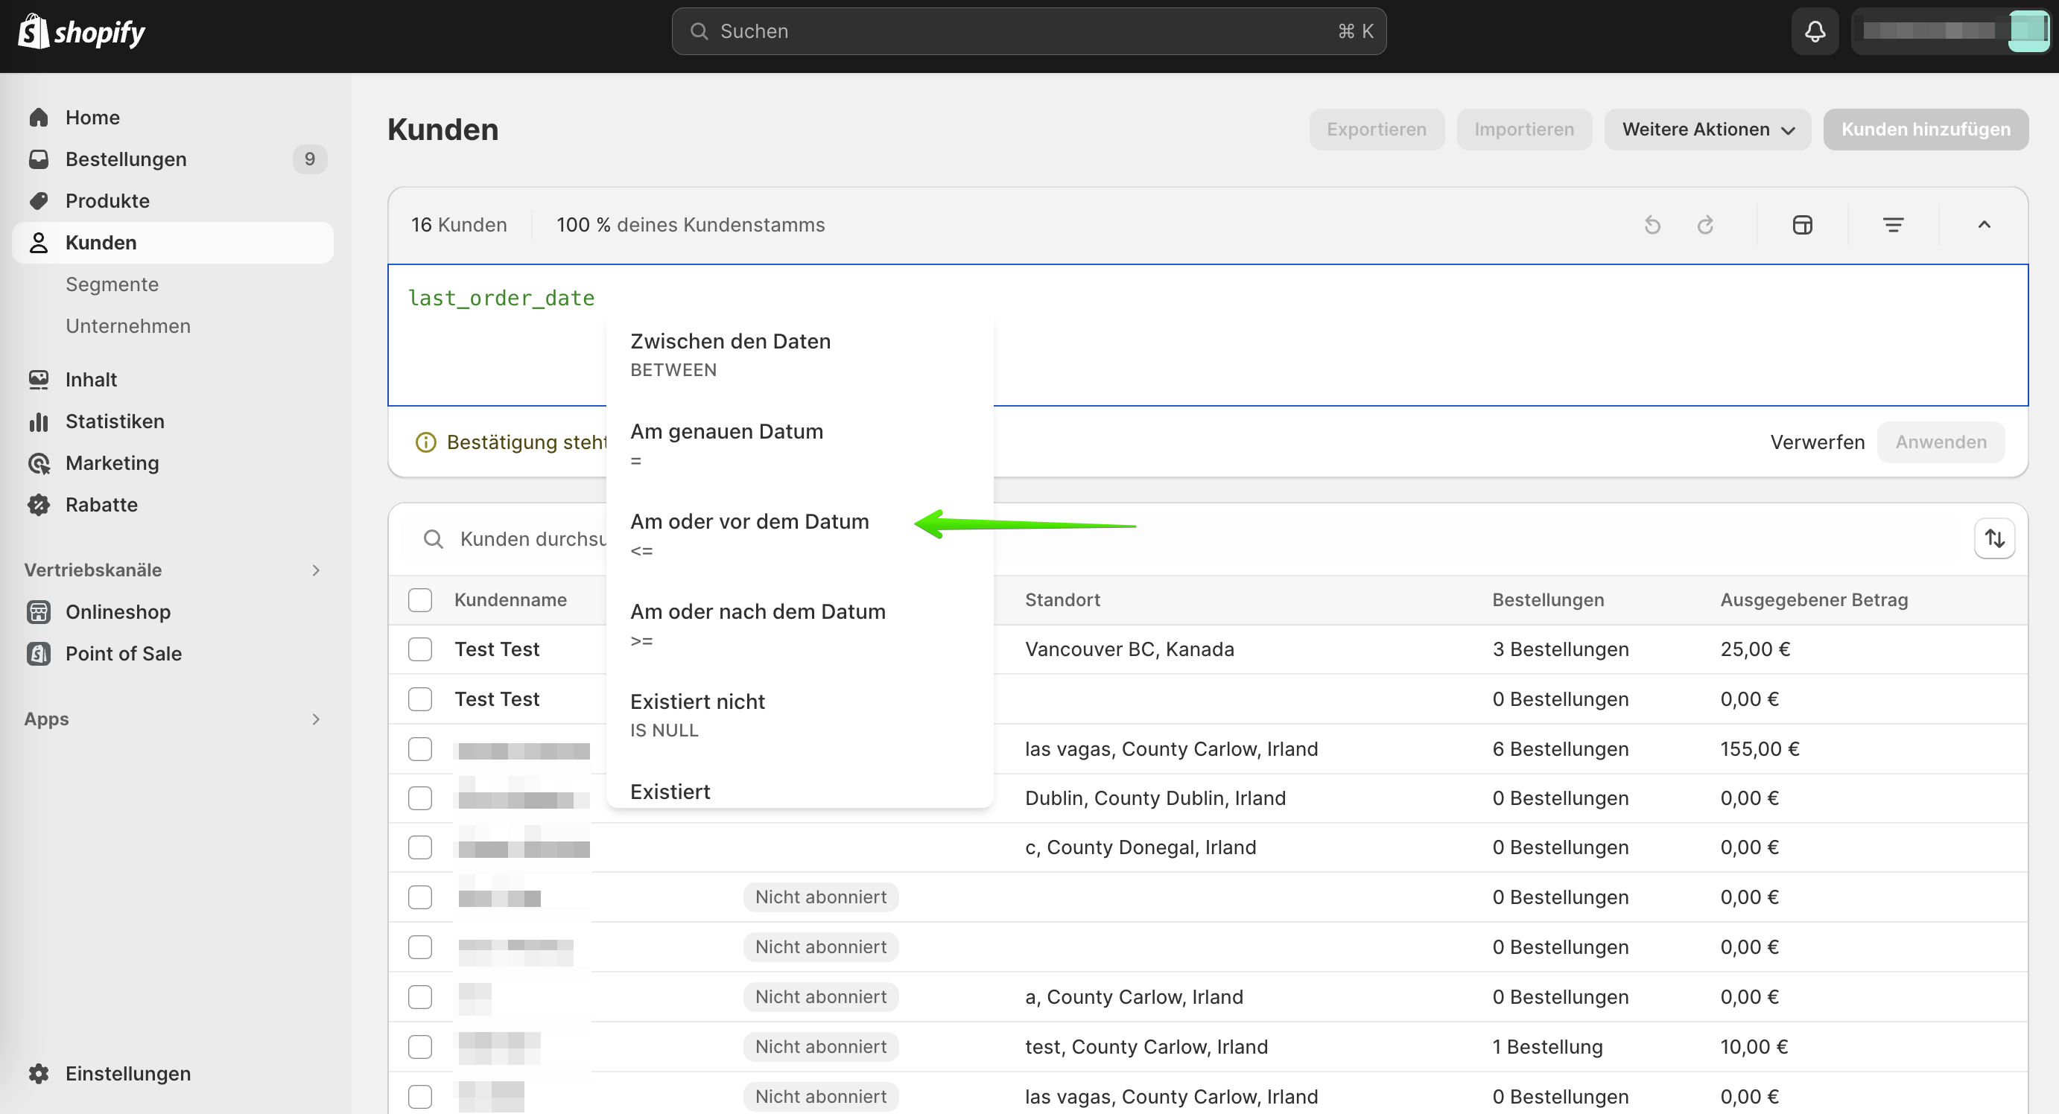Open the Segmente sidebar link
The width and height of the screenshot is (2059, 1114).
[x=112, y=284]
